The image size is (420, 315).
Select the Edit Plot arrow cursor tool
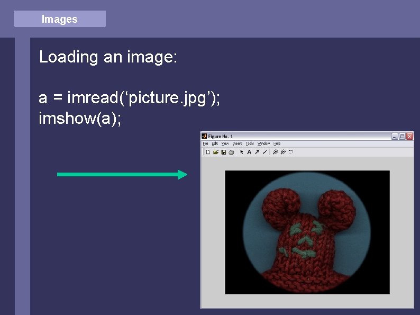pos(242,152)
